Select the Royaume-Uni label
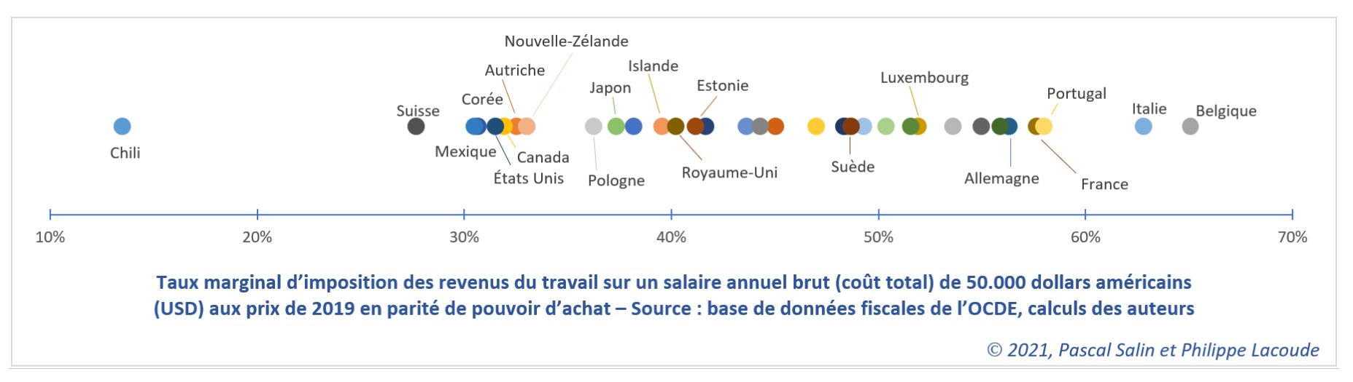Viewport: 1353px width, 382px height. tap(729, 173)
